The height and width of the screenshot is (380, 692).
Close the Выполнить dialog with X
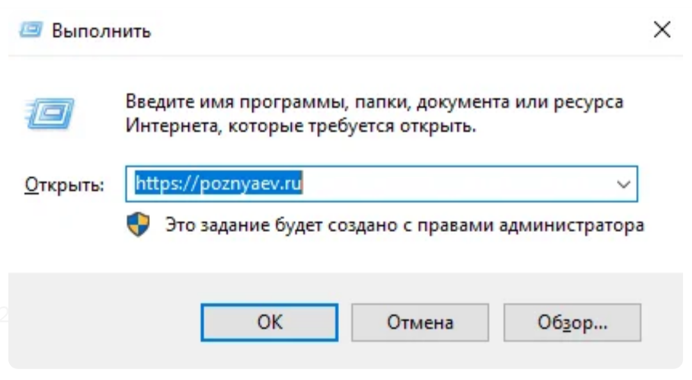pos(661,30)
